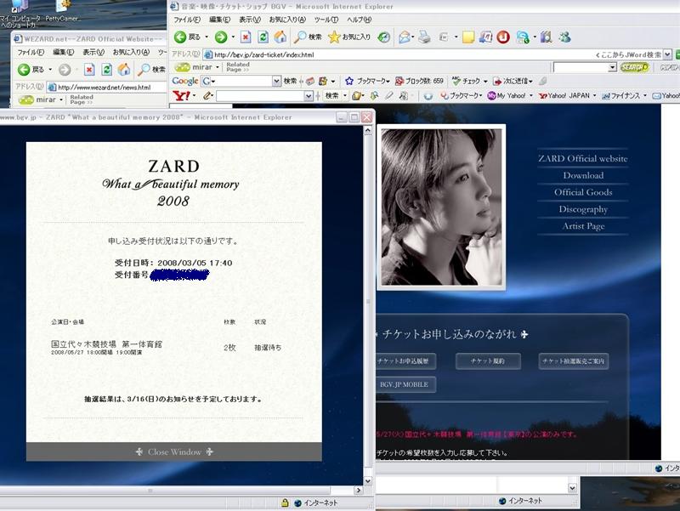Open the Yahoo! JAPAN dropdown menu
This screenshot has width=680, height=511.
point(594,95)
